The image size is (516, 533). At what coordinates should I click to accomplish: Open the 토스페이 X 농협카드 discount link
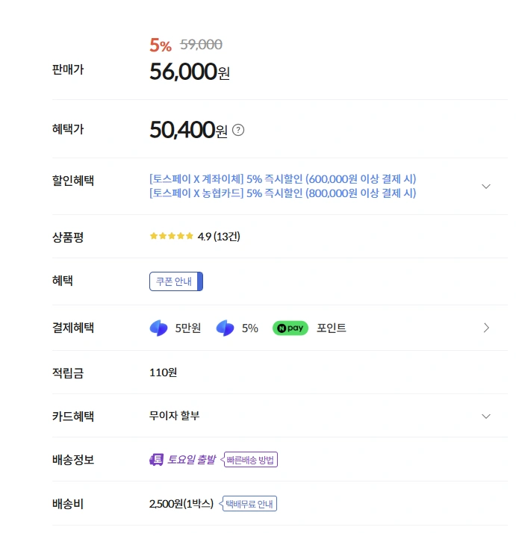282,193
